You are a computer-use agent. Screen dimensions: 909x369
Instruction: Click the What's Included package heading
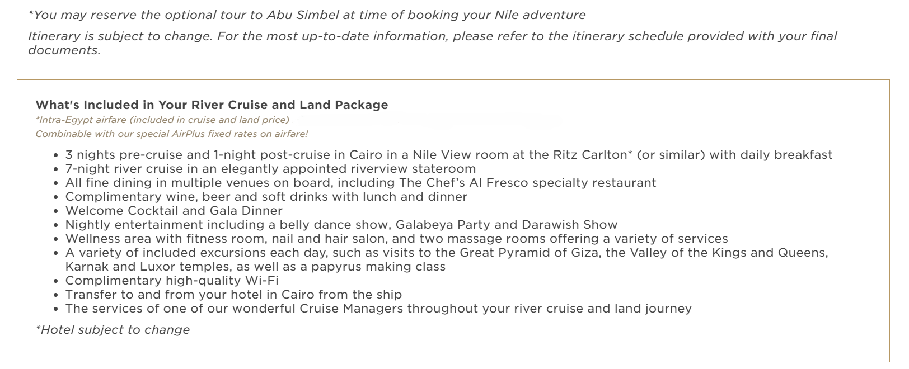(x=212, y=105)
